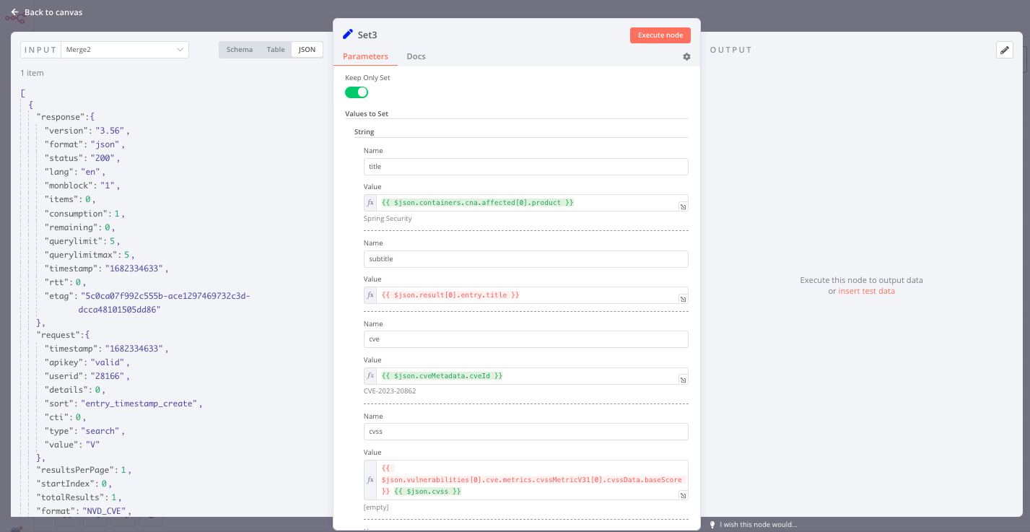Switch input view to Schema
Viewport: 1030px width, 532px height.
240,50
